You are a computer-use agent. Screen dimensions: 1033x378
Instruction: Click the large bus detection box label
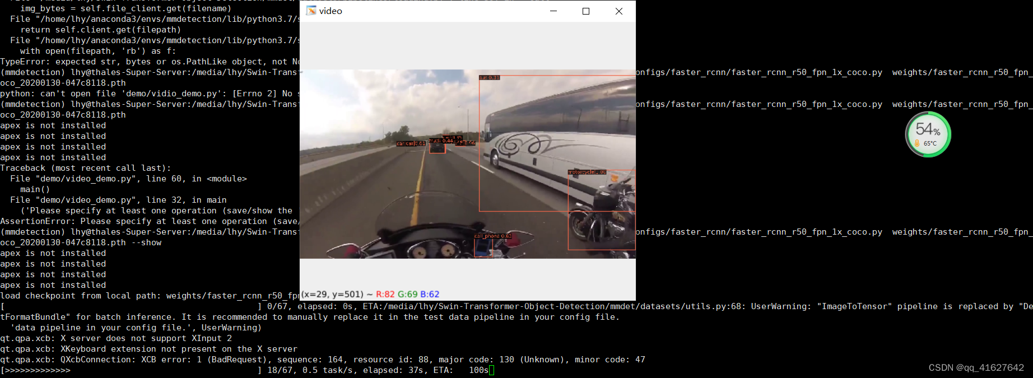coord(489,78)
